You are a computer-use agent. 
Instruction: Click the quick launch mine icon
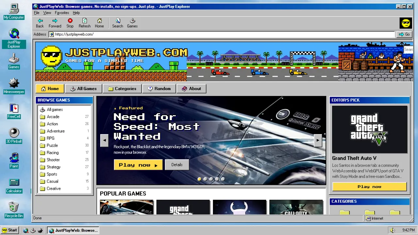(x=40, y=230)
